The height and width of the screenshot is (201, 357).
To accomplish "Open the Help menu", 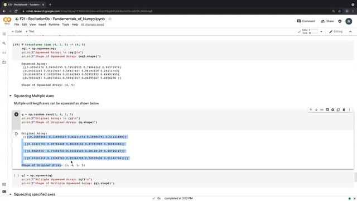I will (x=75, y=25).
